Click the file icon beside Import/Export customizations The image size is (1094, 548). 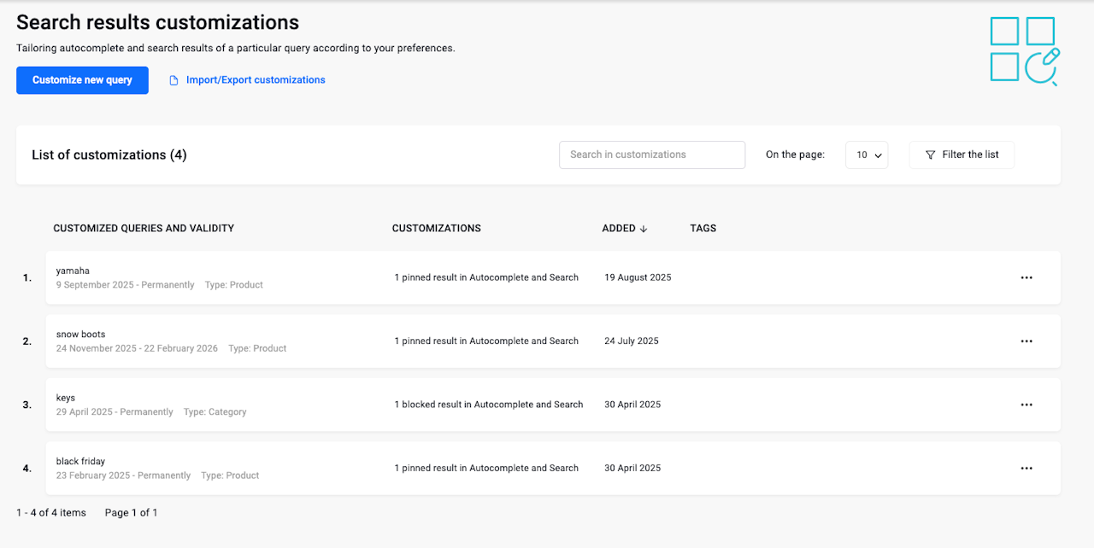(174, 80)
